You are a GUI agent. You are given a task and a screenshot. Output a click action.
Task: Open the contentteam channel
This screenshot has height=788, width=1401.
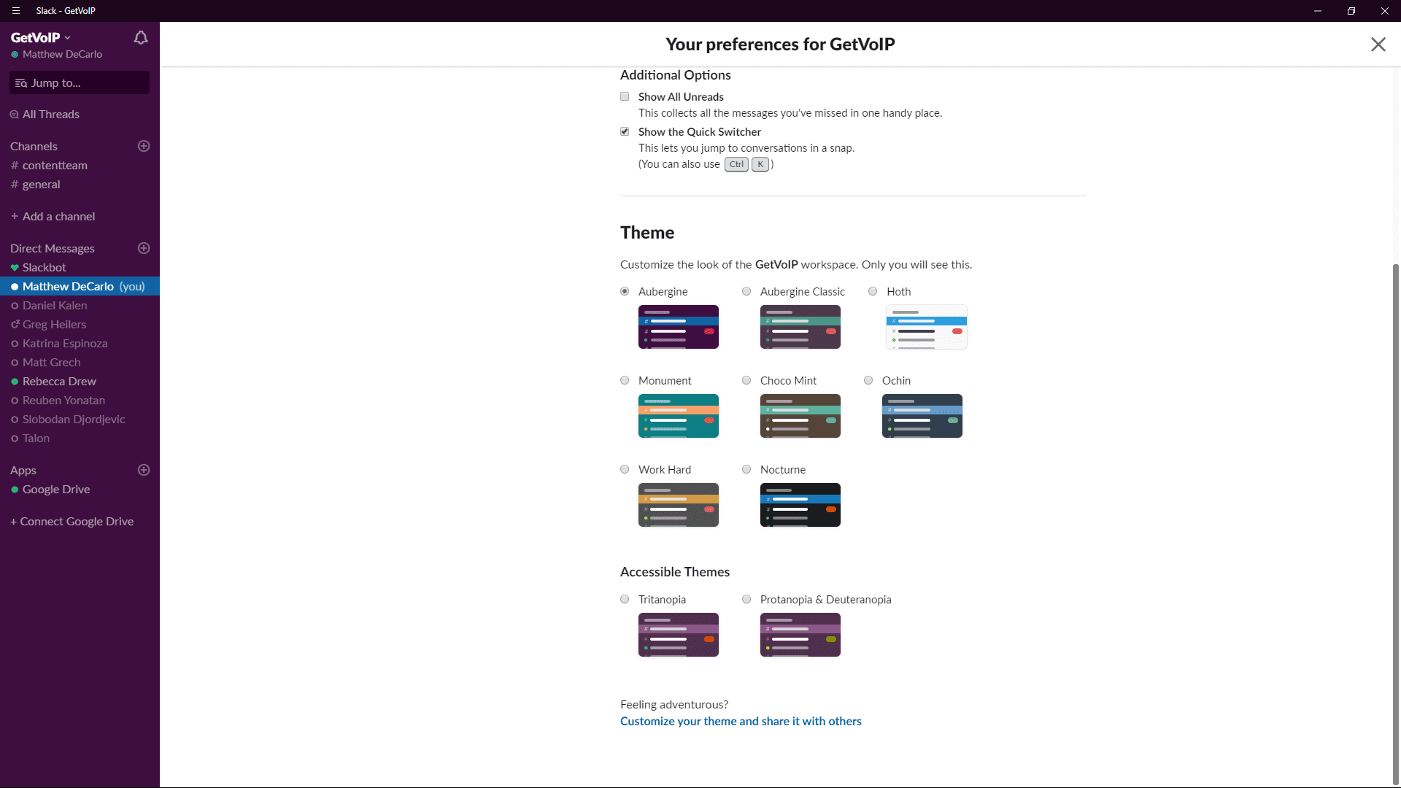pyautogui.click(x=80, y=166)
